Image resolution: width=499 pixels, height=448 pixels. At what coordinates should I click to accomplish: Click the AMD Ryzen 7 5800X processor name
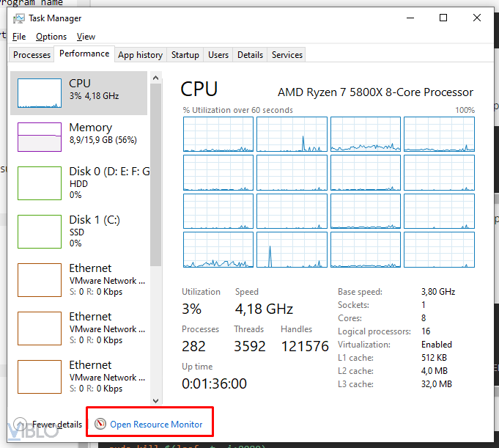coord(375,92)
